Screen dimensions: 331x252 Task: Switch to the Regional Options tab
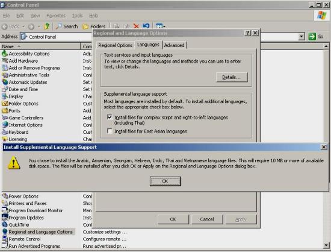click(116, 45)
